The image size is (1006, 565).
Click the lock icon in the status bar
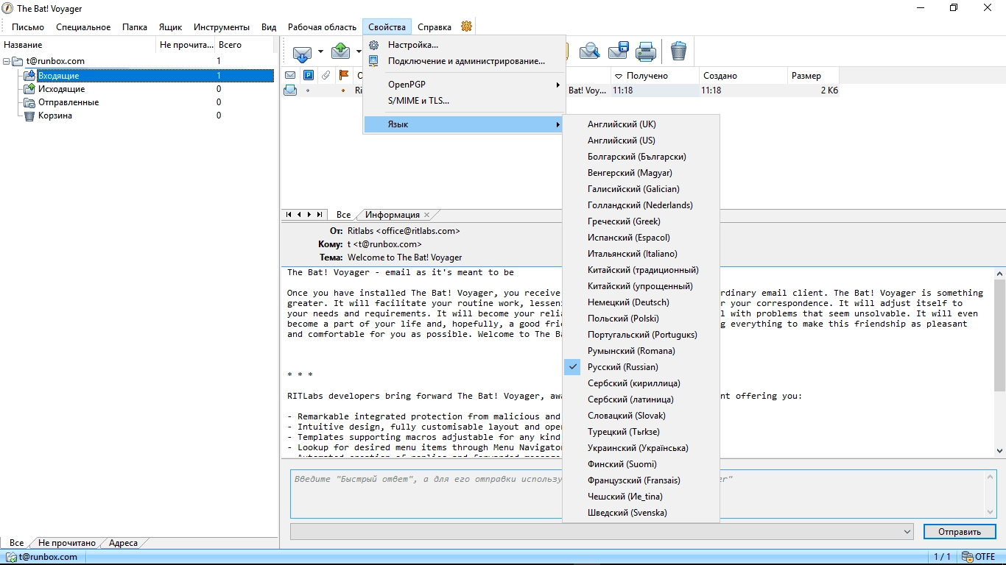pyautogui.click(x=969, y=557)
